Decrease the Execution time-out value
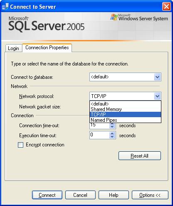 click(x=112, y=137)
